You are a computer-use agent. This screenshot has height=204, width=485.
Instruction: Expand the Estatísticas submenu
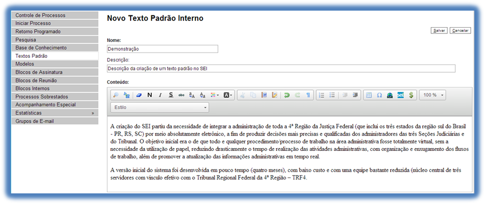(x=55, y=113)
